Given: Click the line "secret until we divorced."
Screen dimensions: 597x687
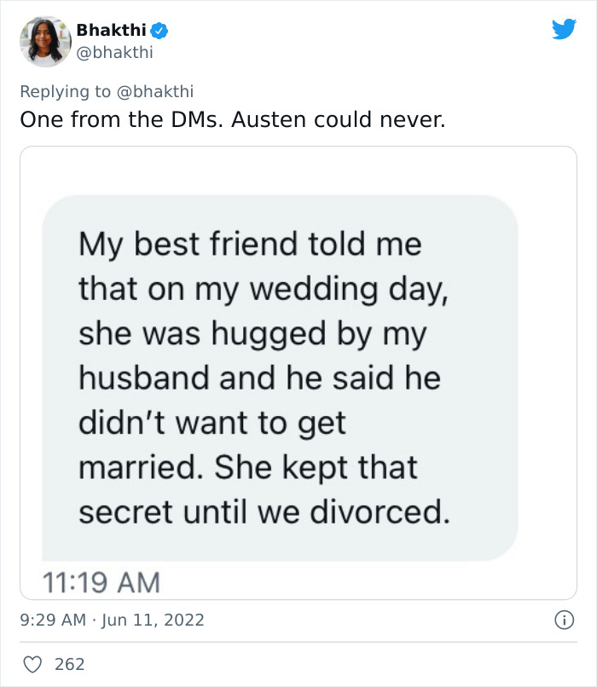Looking at the screenshot, I should coord(264,511).
